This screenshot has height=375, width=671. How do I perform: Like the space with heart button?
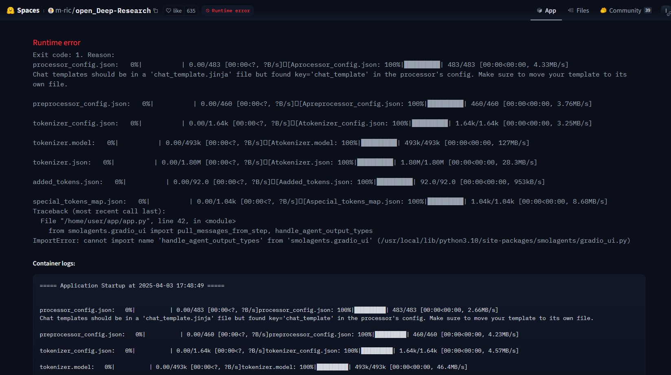174,11
